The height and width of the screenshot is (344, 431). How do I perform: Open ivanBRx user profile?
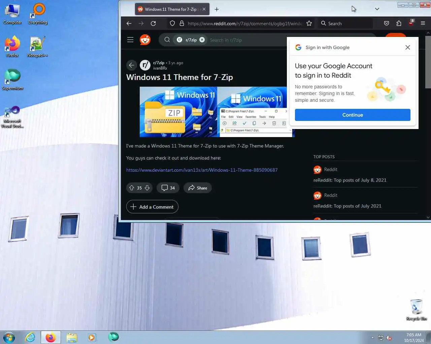160,68
